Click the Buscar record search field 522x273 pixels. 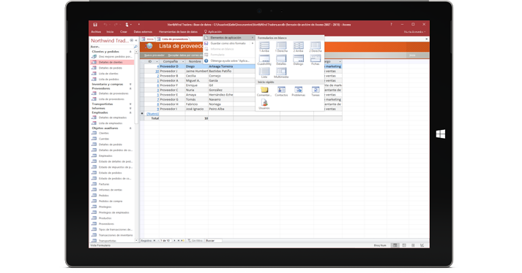213,240
